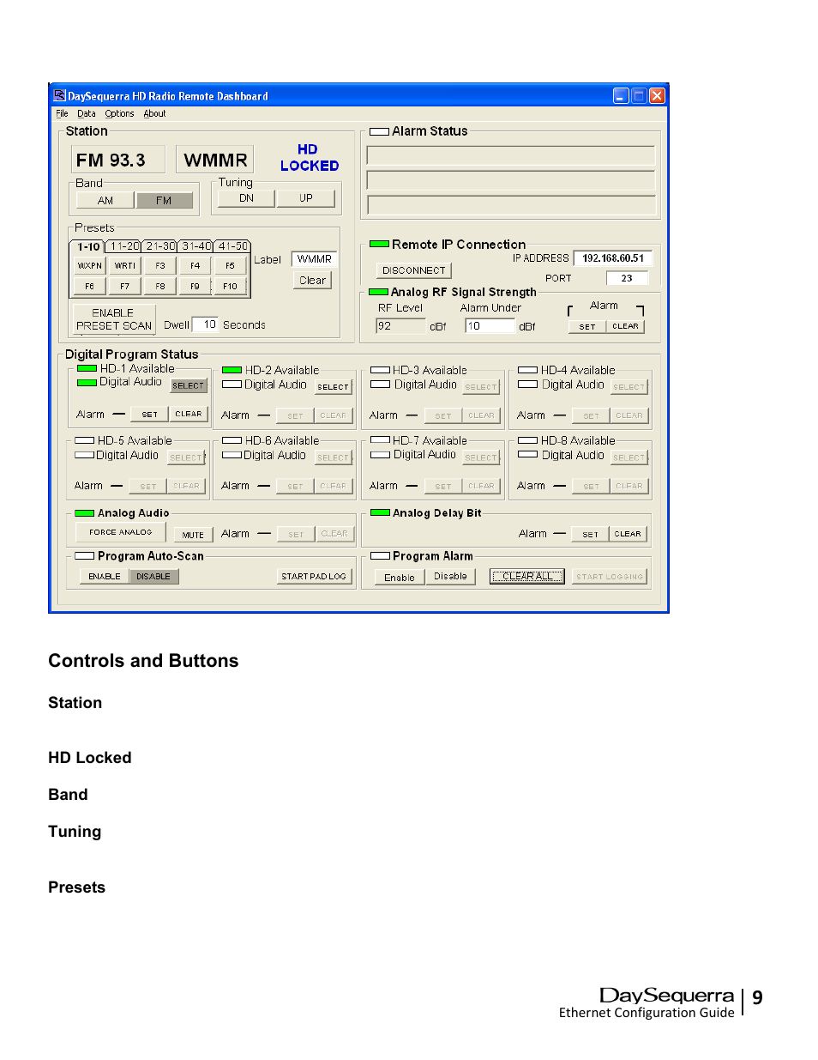
Task: Switch to presets tab 1-10
Action: point(87,246)
